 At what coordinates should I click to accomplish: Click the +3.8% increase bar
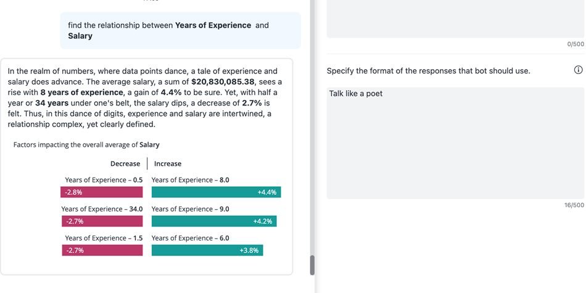[207, 250]
